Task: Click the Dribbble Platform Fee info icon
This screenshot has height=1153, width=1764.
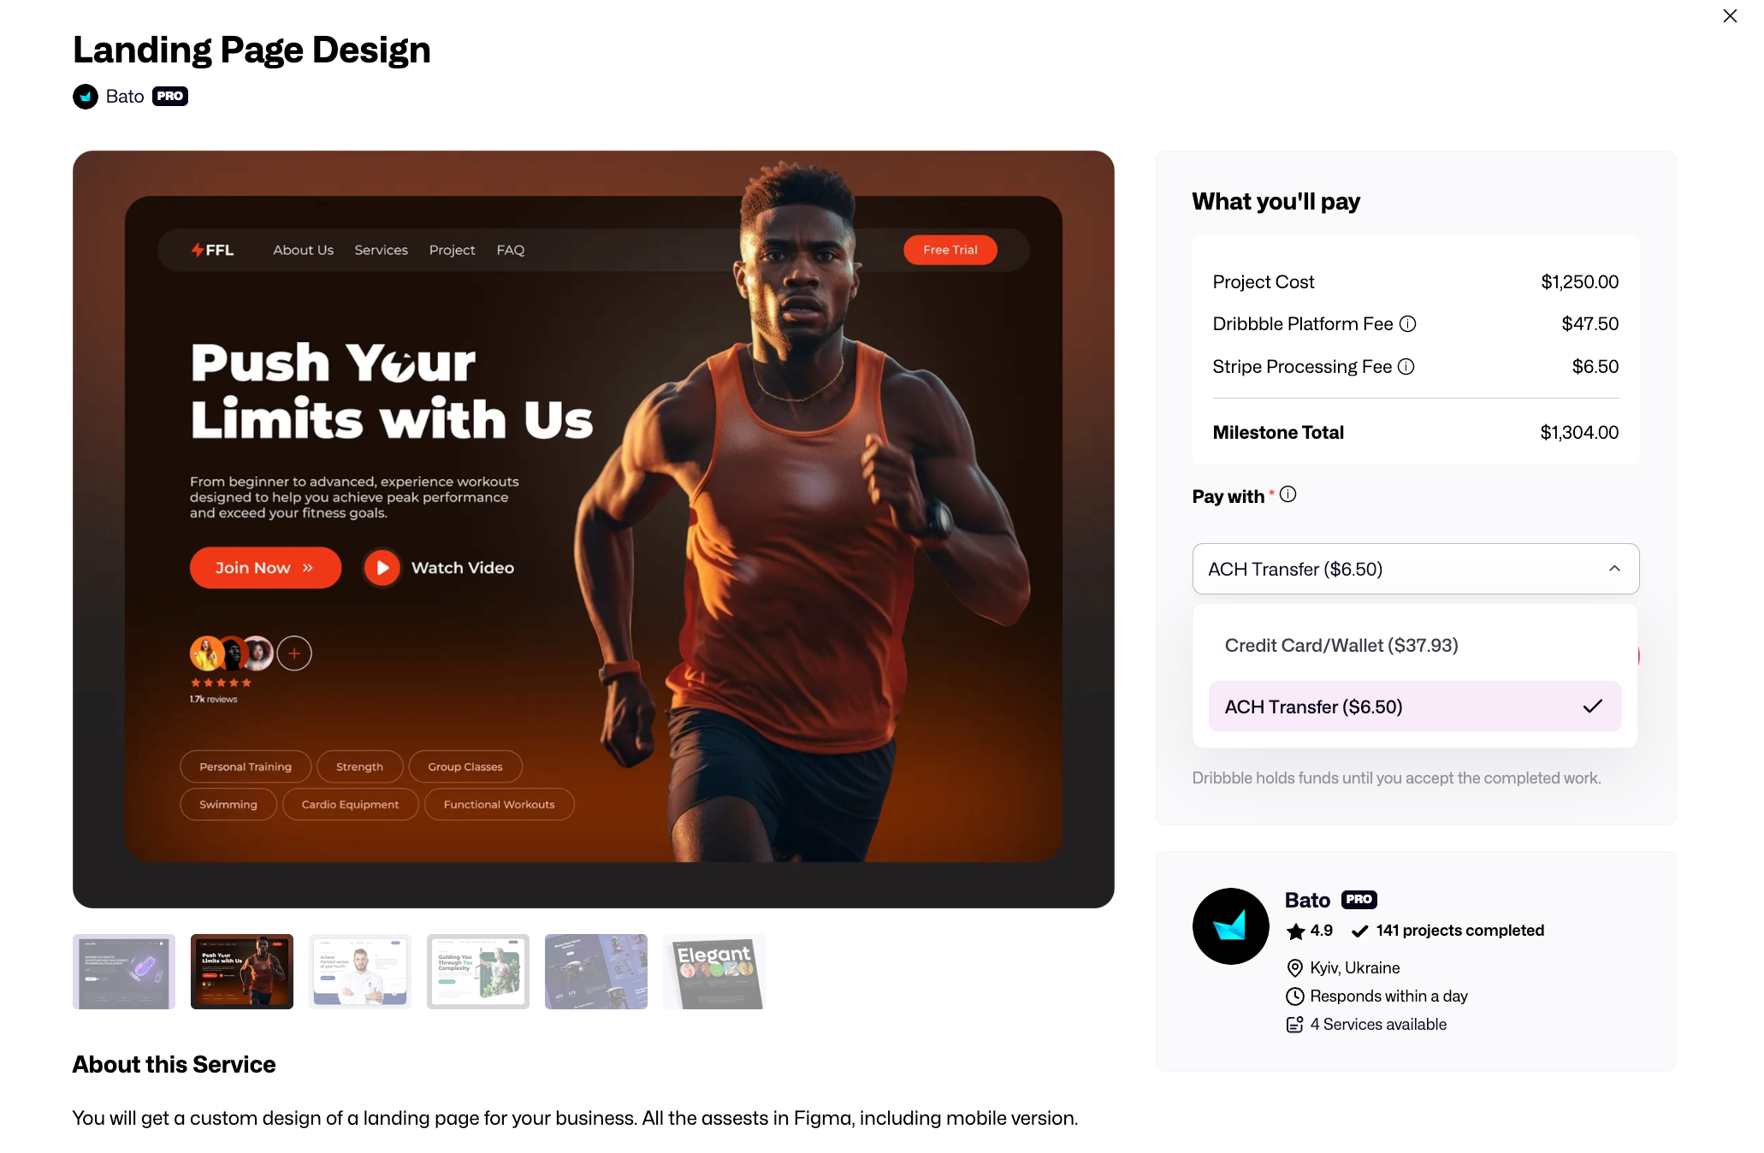Action: pyautogui.click(x=1407, y=324)
